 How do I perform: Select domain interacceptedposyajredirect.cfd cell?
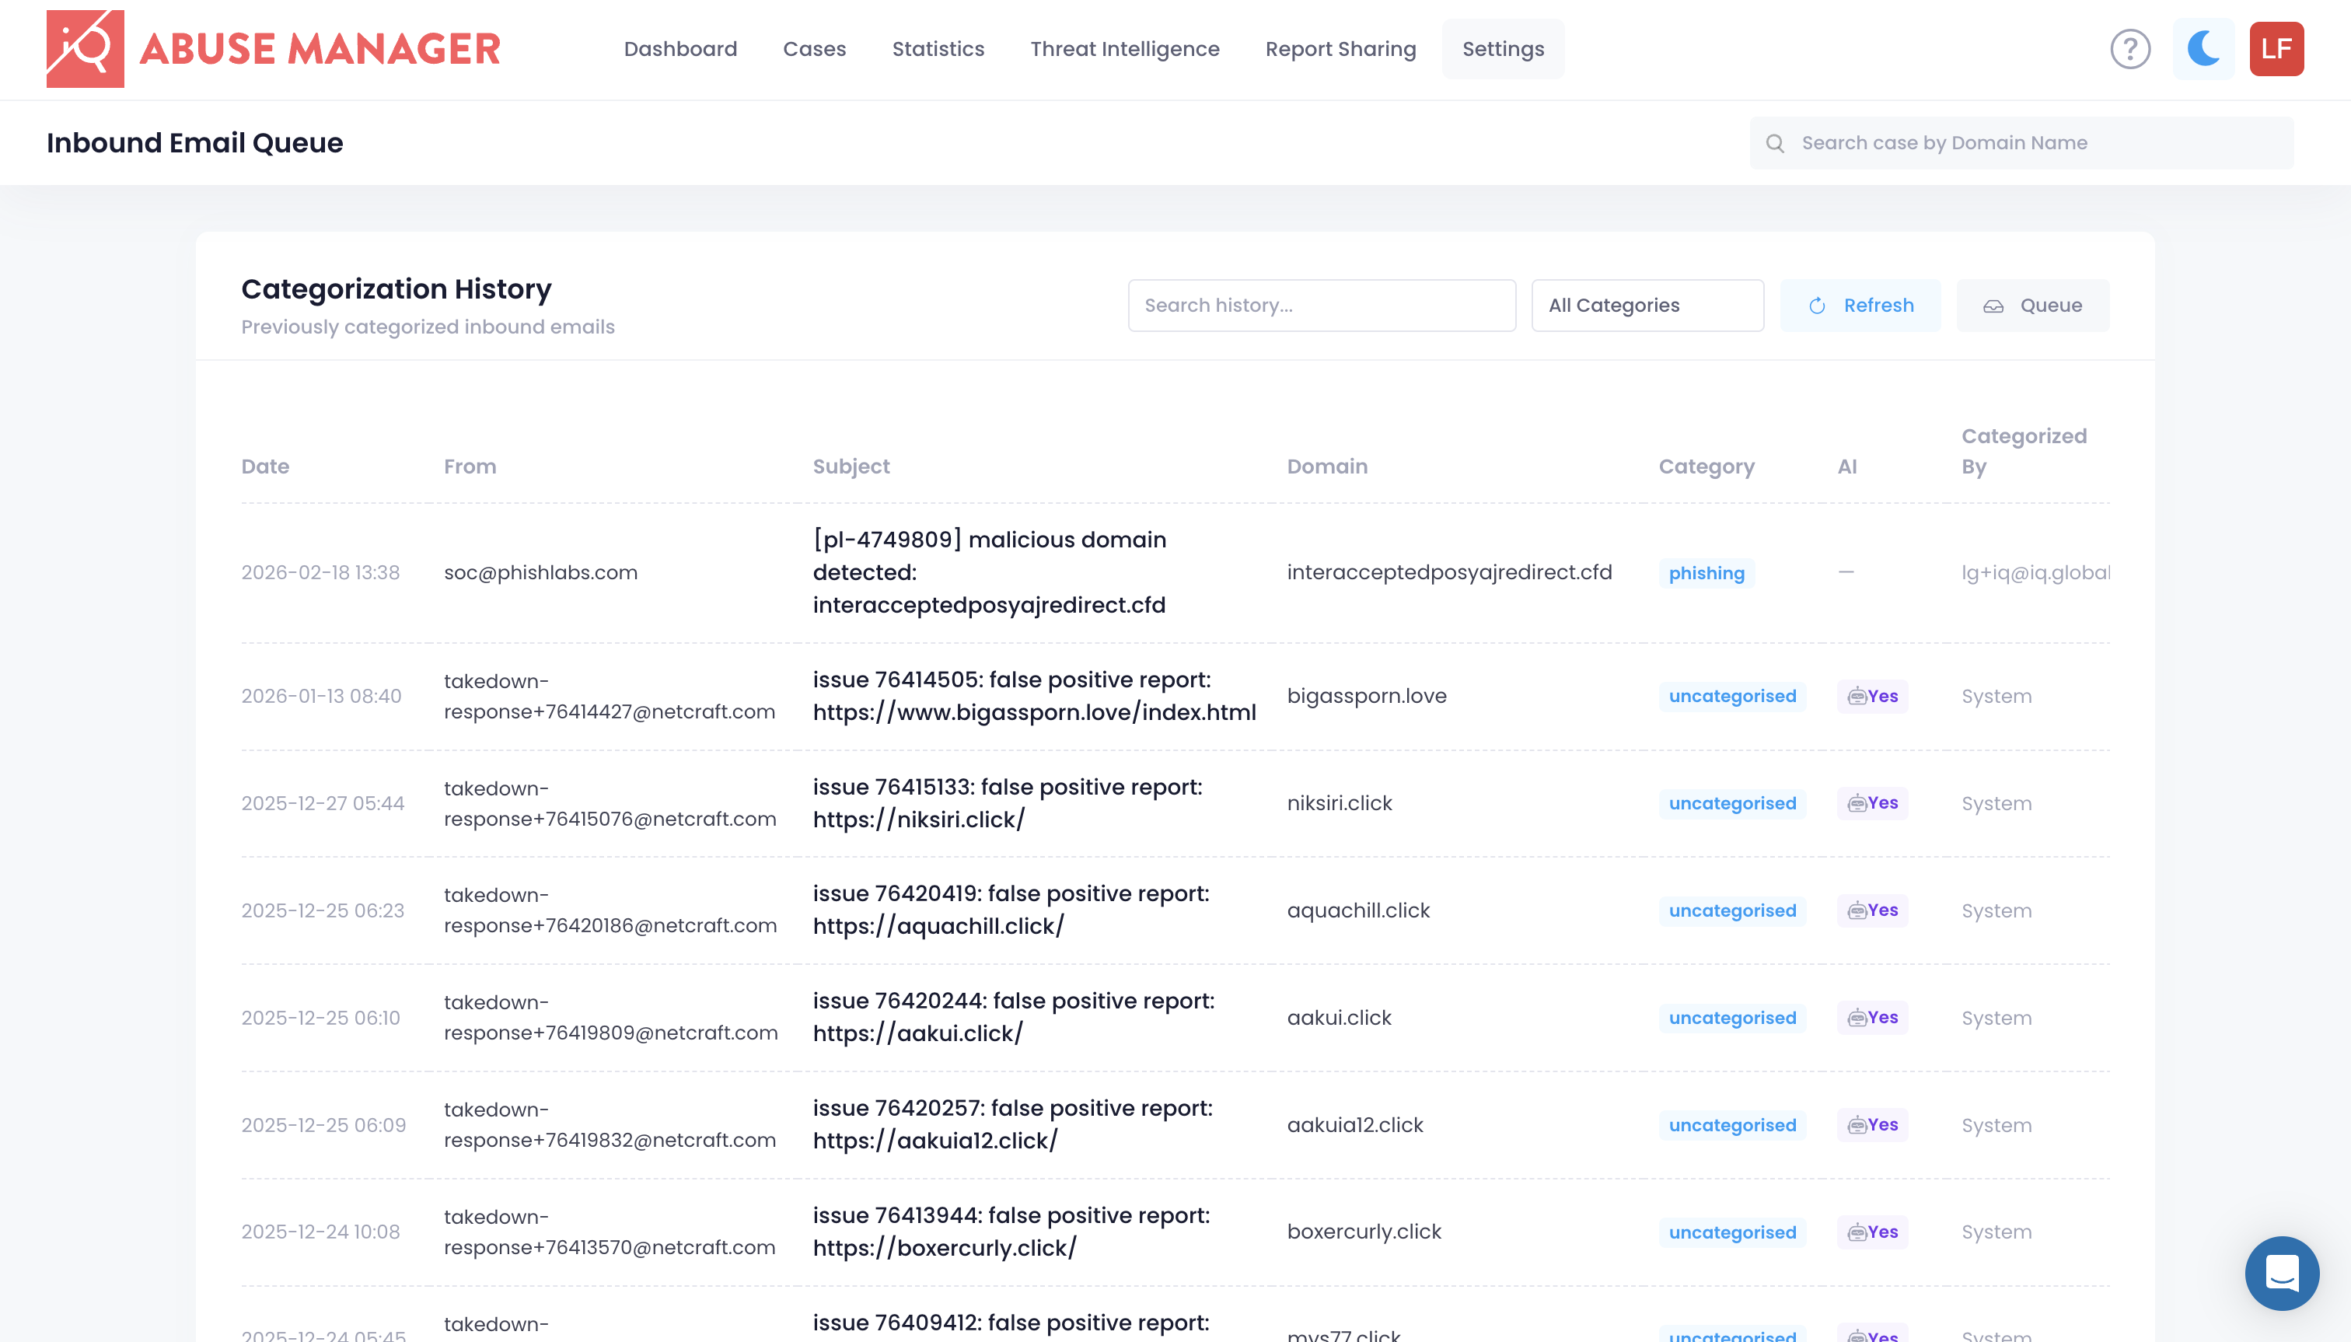pos(1448,572)
